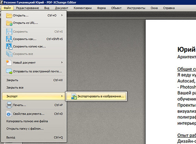Image resolution: width=196 pixels, height=144 pixels.
Task: Click the Send by Email envelope icon
Action: [x=9, y=71]
